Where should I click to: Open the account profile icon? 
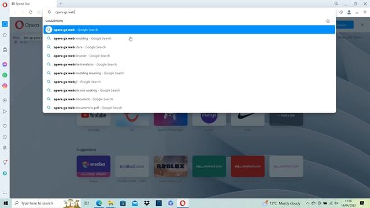point(349,12)
